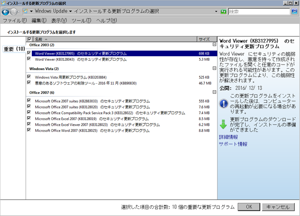Select the 悪意のあるソフトウェアの削除ツール row
This screenshot has width=300, height=216.
click(x=124, y=83)
